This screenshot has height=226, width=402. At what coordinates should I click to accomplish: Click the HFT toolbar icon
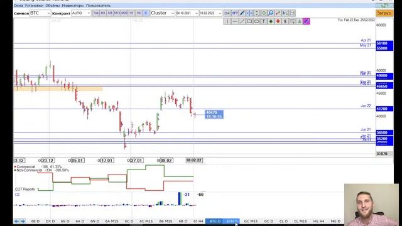[234, 13]
